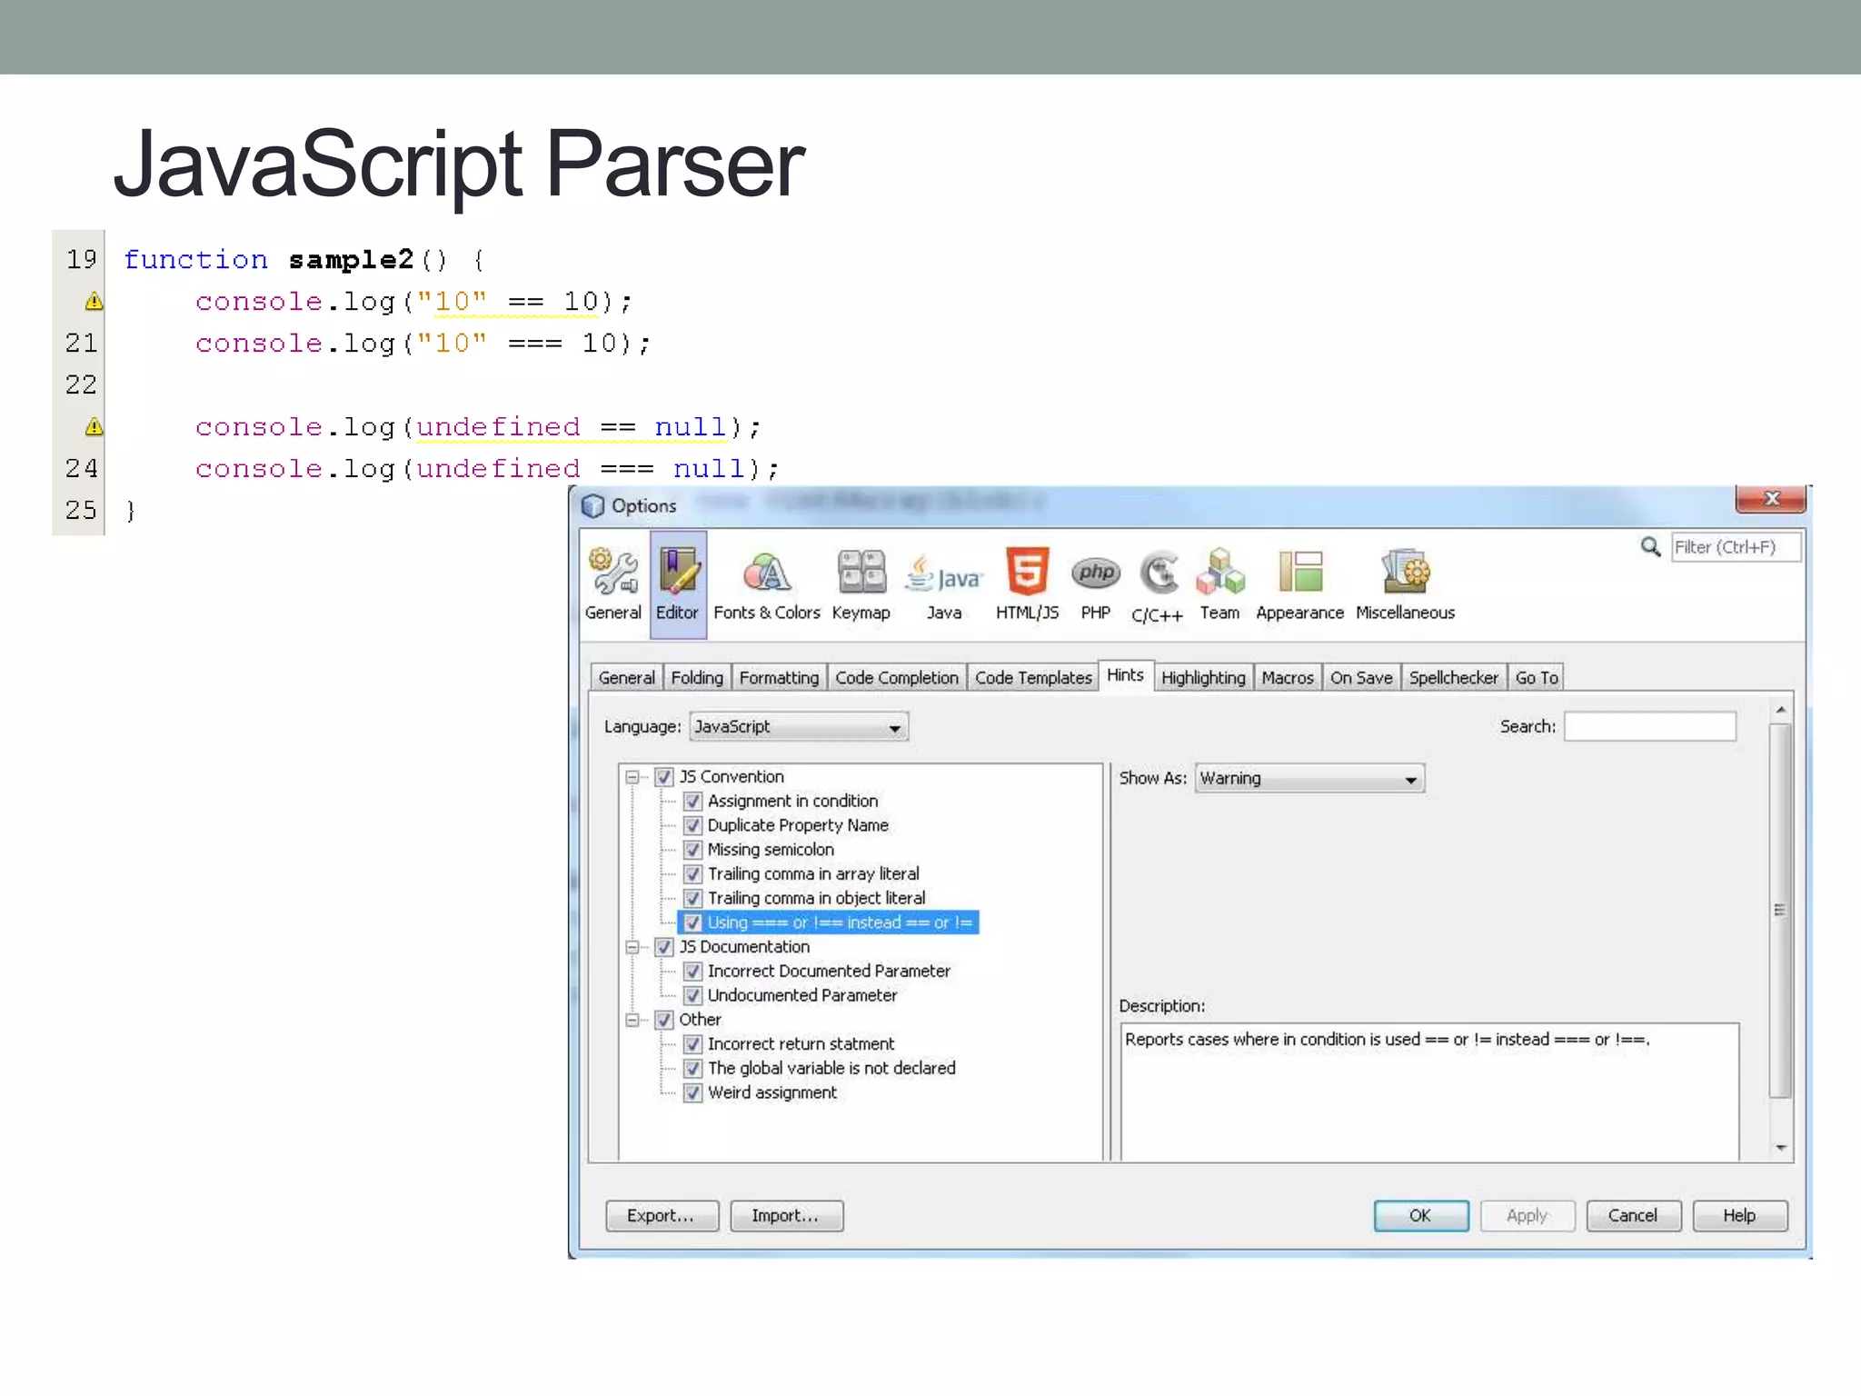
Task: Click the Filter (Ctrl+F) field
Action: [1735, 547]
